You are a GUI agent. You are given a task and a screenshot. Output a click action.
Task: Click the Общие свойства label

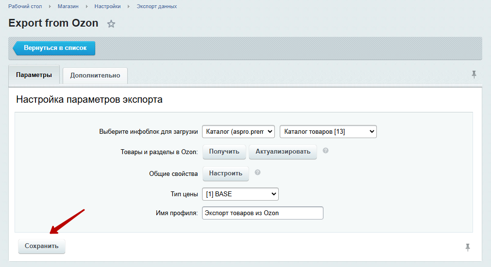click(x=173, y=174)
